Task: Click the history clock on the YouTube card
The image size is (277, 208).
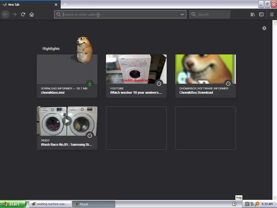Action: click(159, 84)
